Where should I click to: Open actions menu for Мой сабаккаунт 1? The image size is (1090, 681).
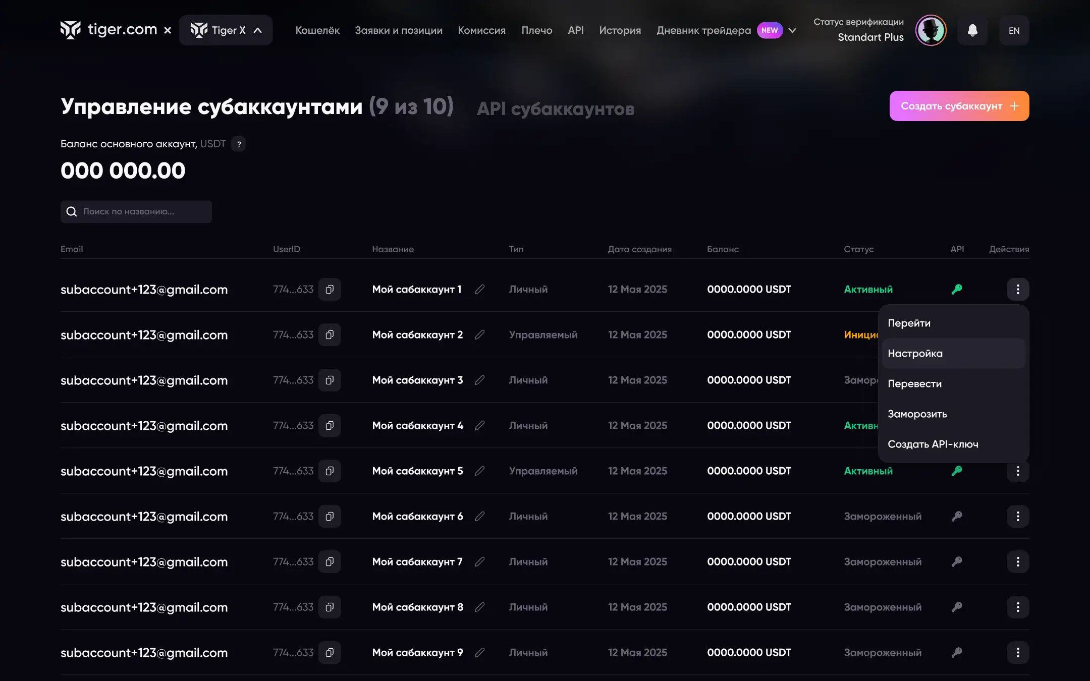[x=1017, y=290]
